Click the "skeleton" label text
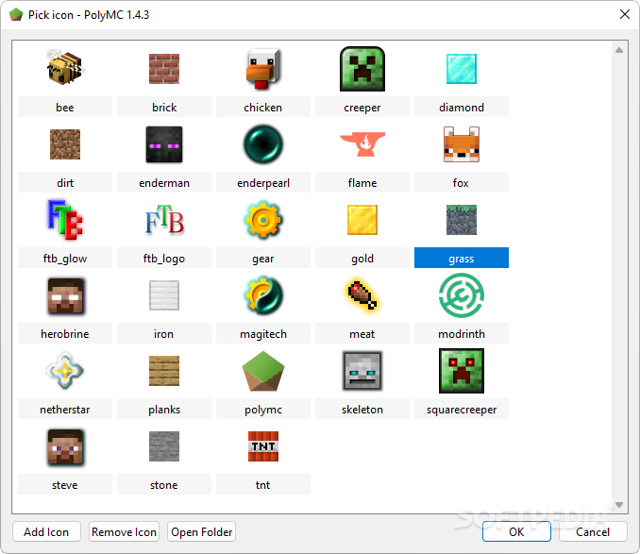The width and height of the screenshot is (640, 554). (362, 410)
